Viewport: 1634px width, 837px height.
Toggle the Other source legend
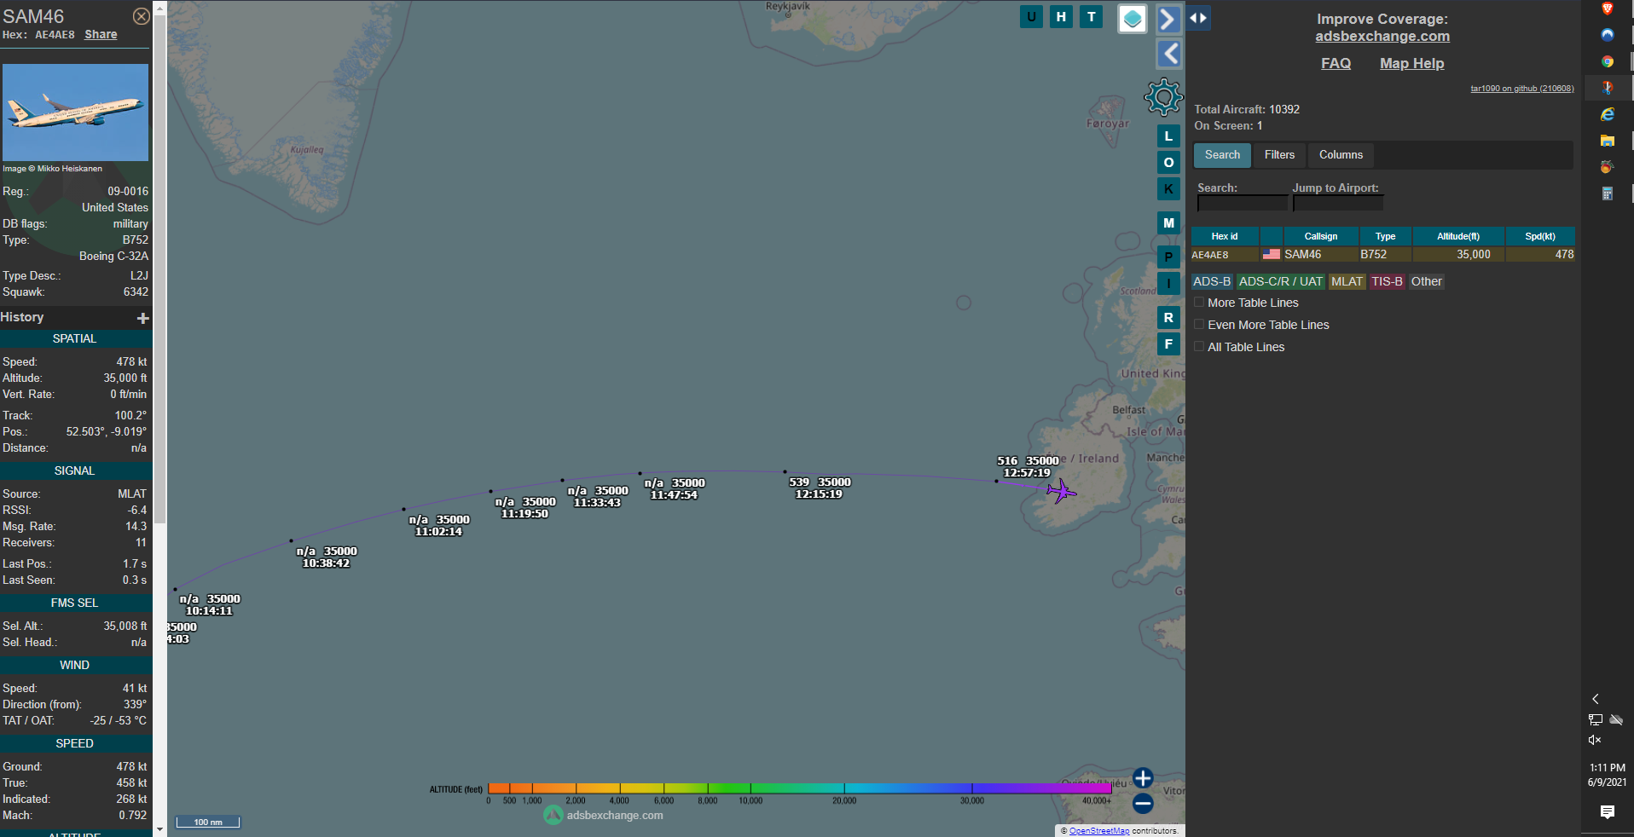(x=1426, y=281)
